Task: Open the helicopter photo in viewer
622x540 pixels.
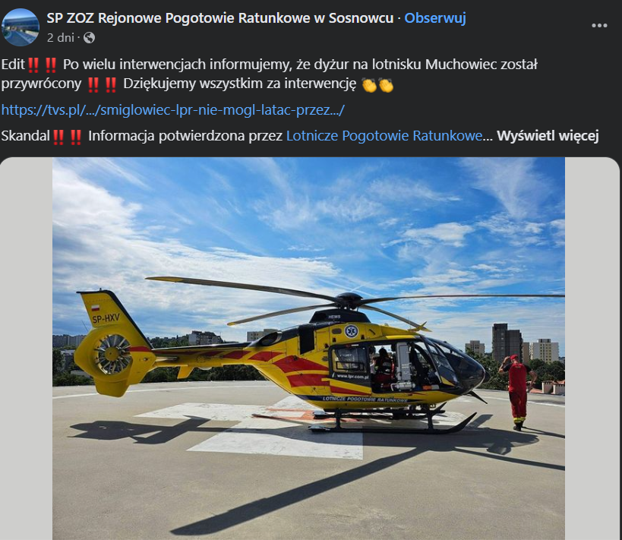Action: [x=308, y=348]
